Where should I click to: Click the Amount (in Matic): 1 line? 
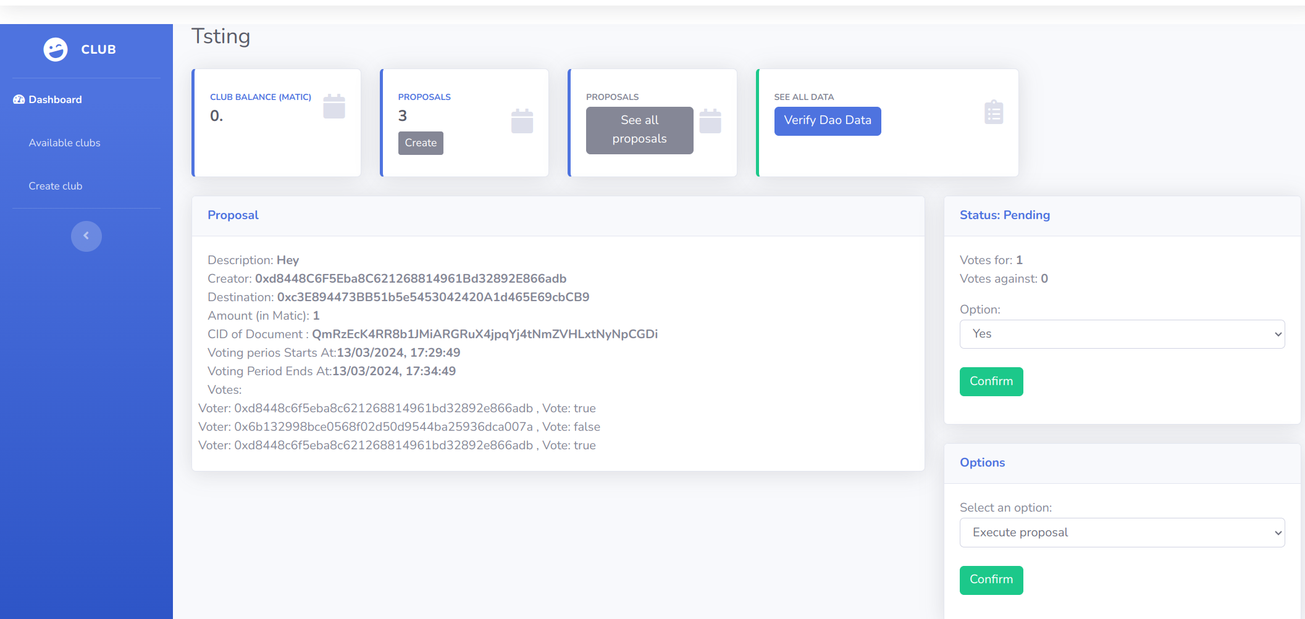264,315
